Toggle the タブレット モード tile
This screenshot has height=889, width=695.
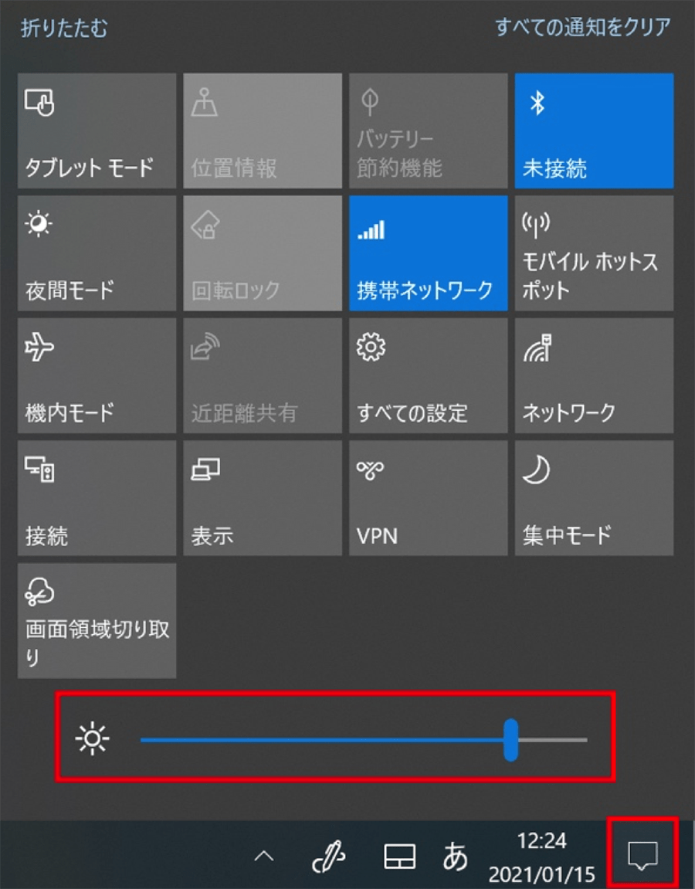click(x=97, y=131)
